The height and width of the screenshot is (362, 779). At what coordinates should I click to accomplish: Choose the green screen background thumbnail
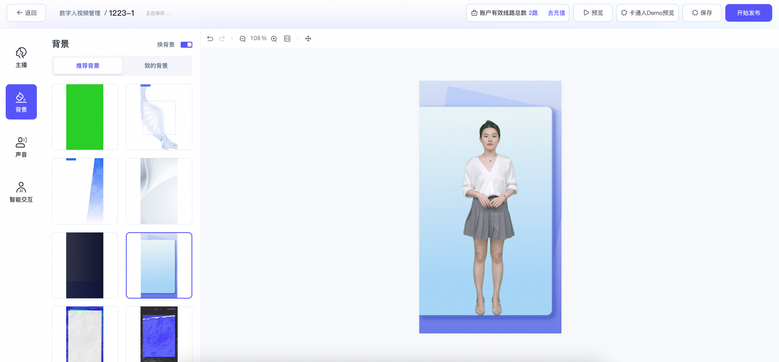85,117
